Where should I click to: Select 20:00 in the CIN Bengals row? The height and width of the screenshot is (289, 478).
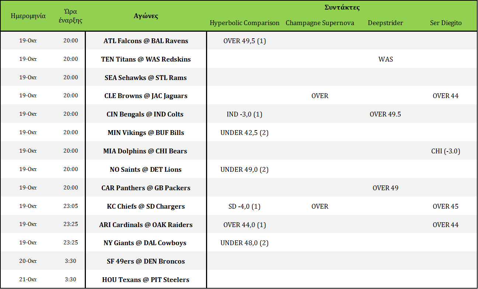(x=71, y=114)
